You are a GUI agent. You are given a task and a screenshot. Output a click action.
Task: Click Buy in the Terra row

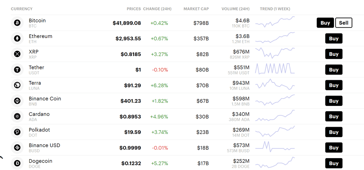(334, 85)
